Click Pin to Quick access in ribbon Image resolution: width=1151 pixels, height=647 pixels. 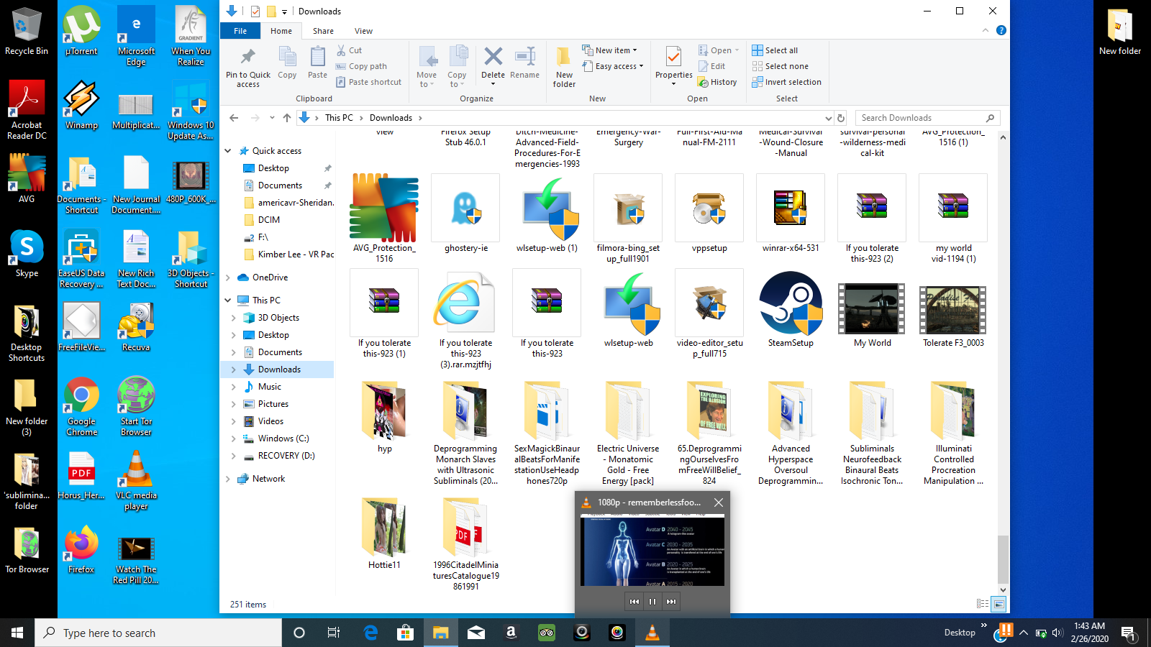click(x=248, y=67)
